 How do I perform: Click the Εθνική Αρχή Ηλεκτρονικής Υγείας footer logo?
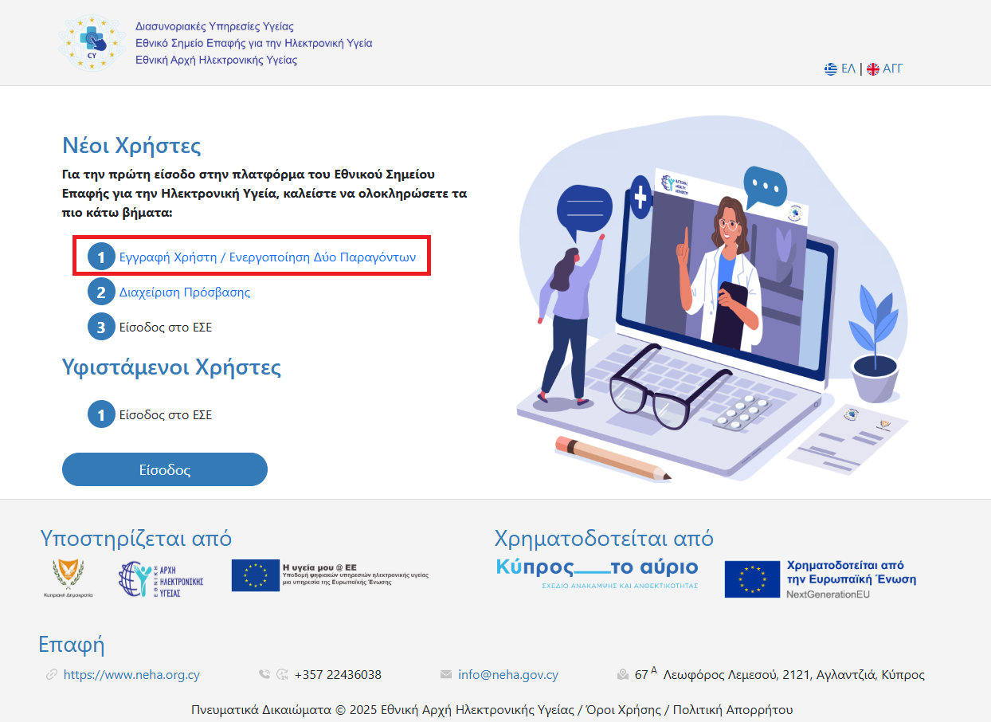pos(162,579)
